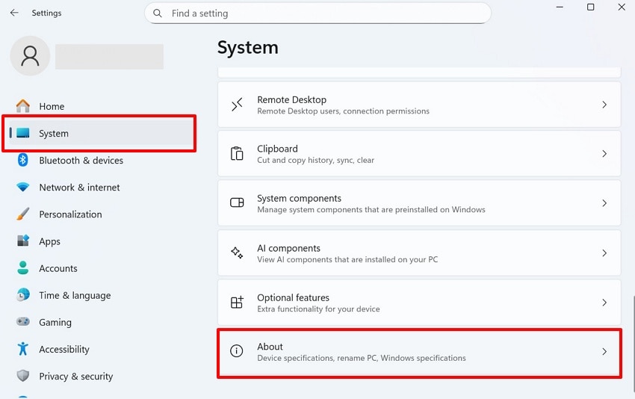Viewport: 635px width, 399px height.
Task: Open AI components via its chevron
Action: (604, 253)
